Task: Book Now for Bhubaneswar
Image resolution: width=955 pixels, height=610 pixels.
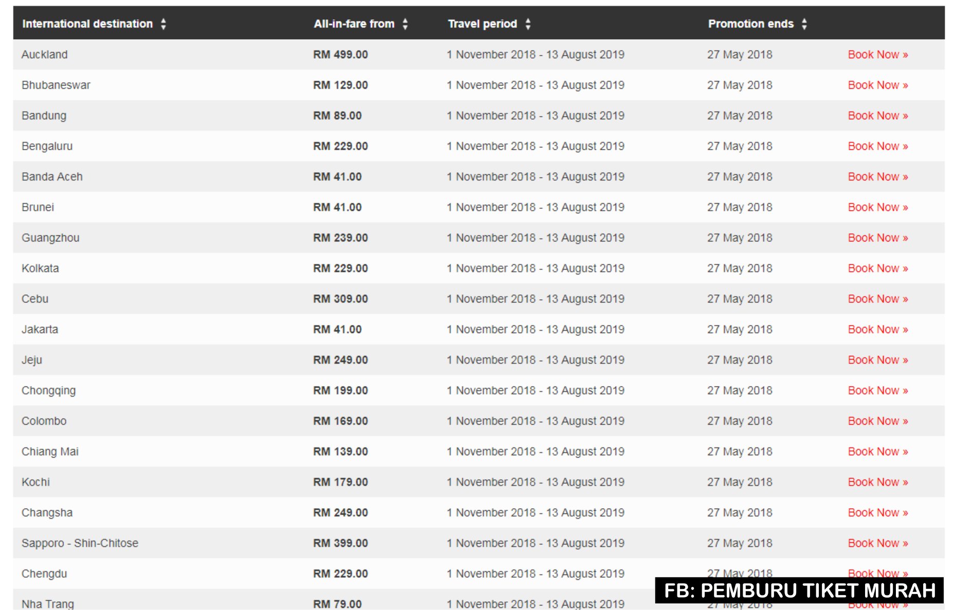Action: click(x=878, y=85)
